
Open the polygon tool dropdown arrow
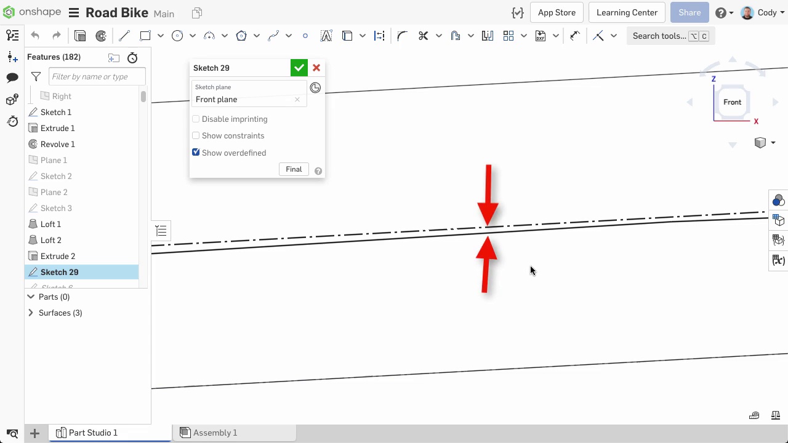coord(256,36)
